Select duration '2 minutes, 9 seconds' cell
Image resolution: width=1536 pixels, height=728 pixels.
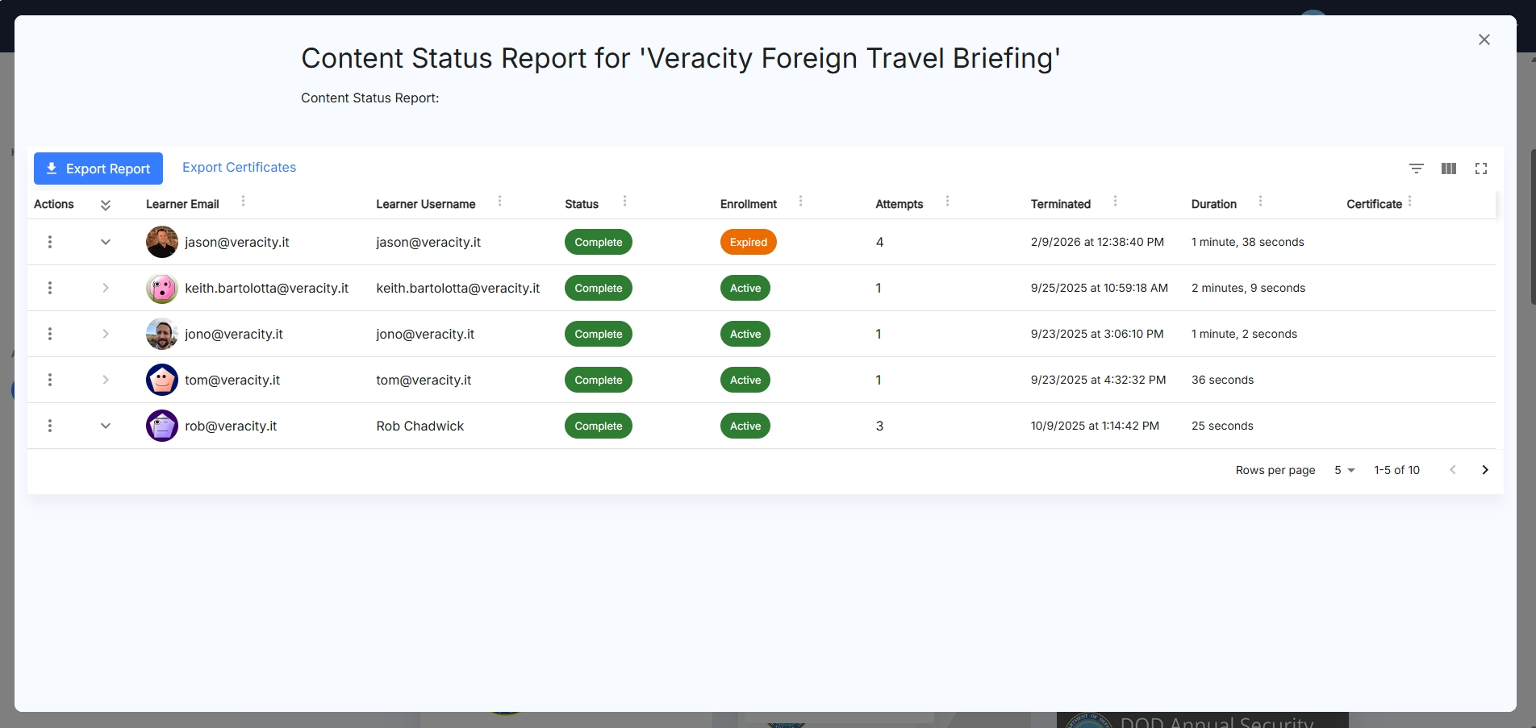[x=1248, y=288]
